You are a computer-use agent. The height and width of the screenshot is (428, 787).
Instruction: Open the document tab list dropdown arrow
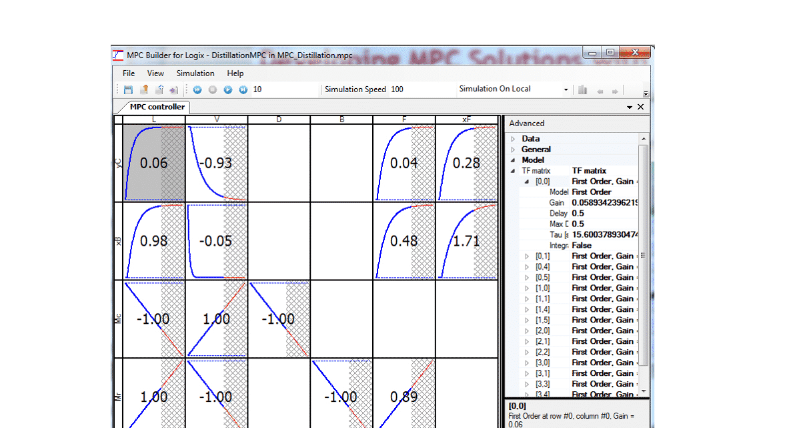pyautogui.click(x=630, y=107)
